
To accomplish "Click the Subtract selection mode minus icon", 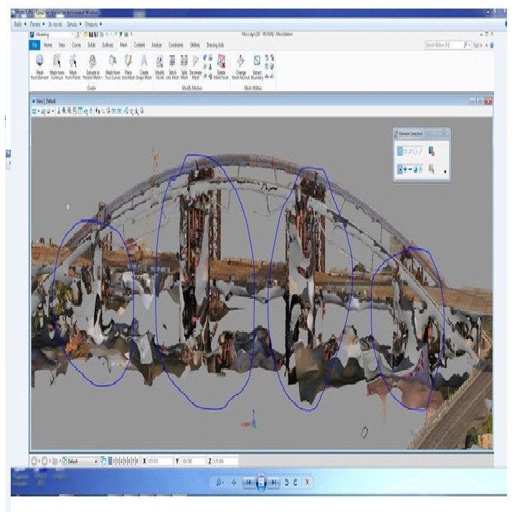I will tap(410, 169).
